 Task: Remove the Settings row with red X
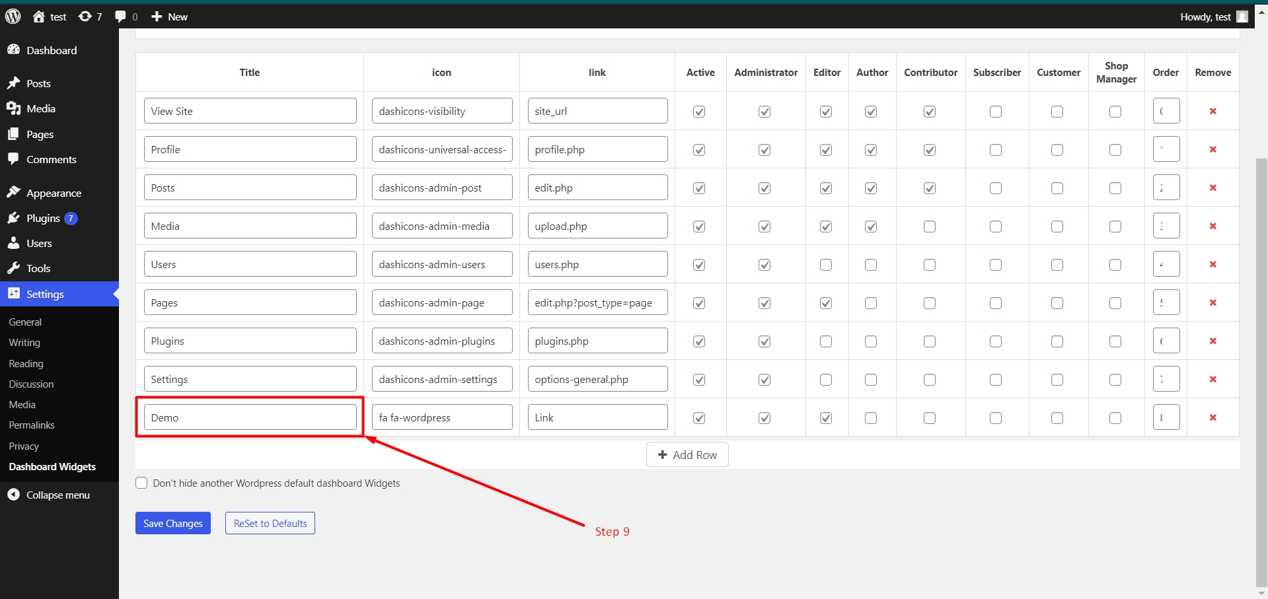point(1213,379)
